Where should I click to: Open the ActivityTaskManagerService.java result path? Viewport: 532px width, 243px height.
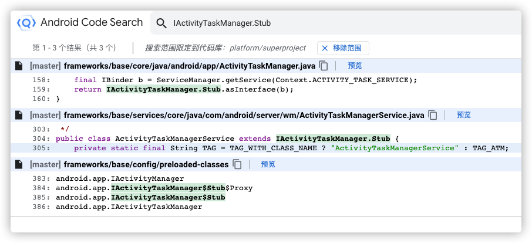[x=244, y=115]
